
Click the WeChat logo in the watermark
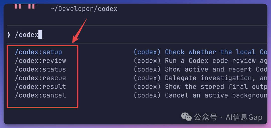click(x=186, y=117)
